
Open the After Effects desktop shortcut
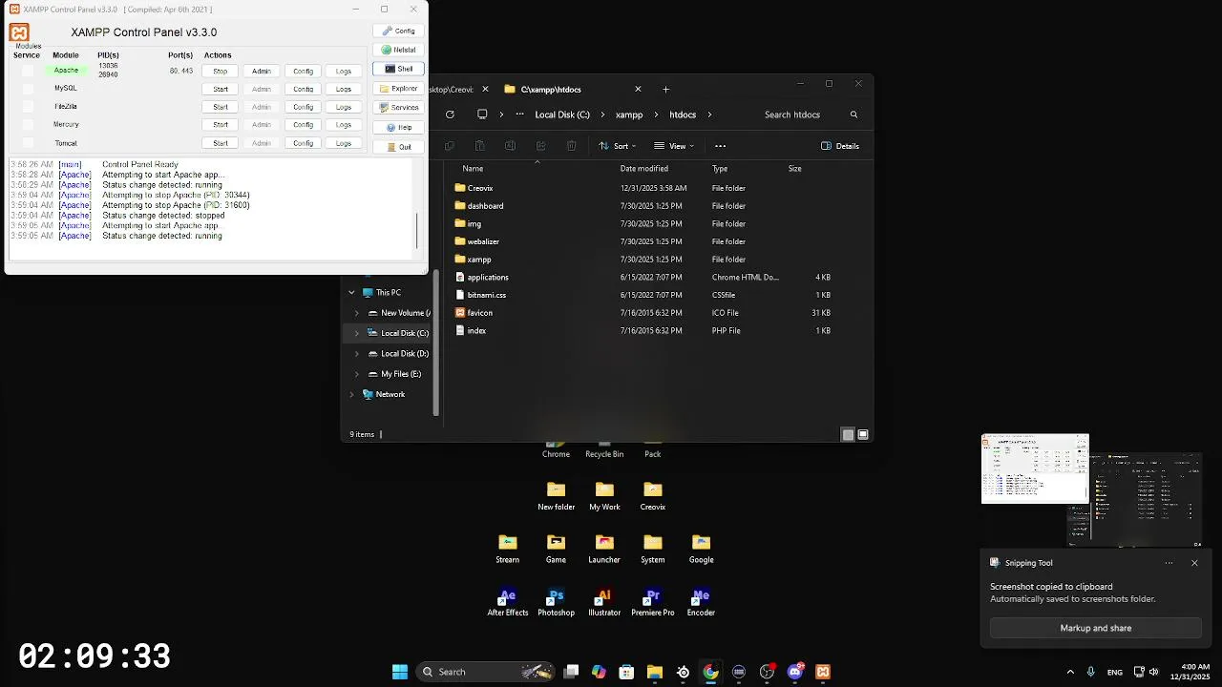point(508,602)
